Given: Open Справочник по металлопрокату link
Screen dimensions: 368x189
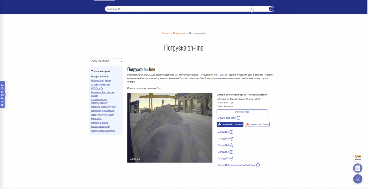Looking at the screenshot, I should (99, 101).
